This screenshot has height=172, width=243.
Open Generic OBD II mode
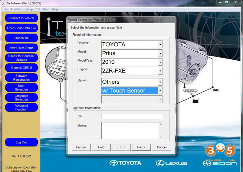[x=21, y=68]
